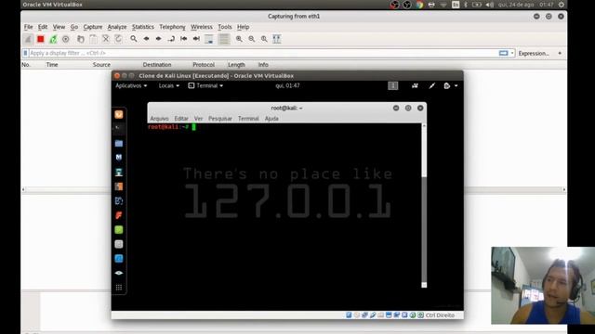Open Firefox orange icon in Kali dock
The height and width of the screenshot is (334, 595).
(119, 114)
